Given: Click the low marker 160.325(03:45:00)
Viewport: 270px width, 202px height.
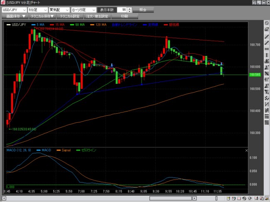Looking at the screenshot, I should coord(23,129).
